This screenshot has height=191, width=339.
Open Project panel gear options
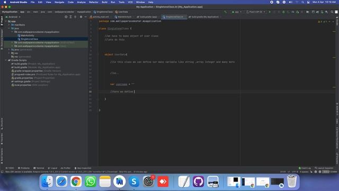pyautogui.click(x=81, y=17)
